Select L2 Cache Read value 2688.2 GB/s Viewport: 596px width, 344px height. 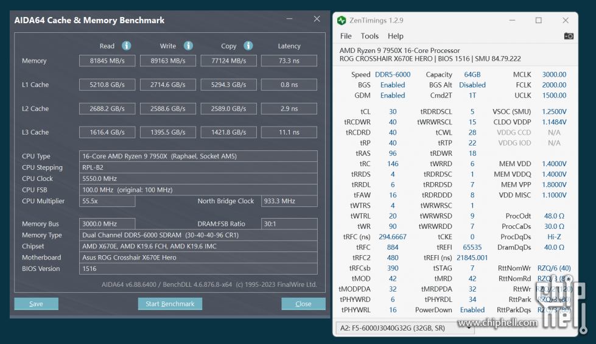click(x=107, y=109)
